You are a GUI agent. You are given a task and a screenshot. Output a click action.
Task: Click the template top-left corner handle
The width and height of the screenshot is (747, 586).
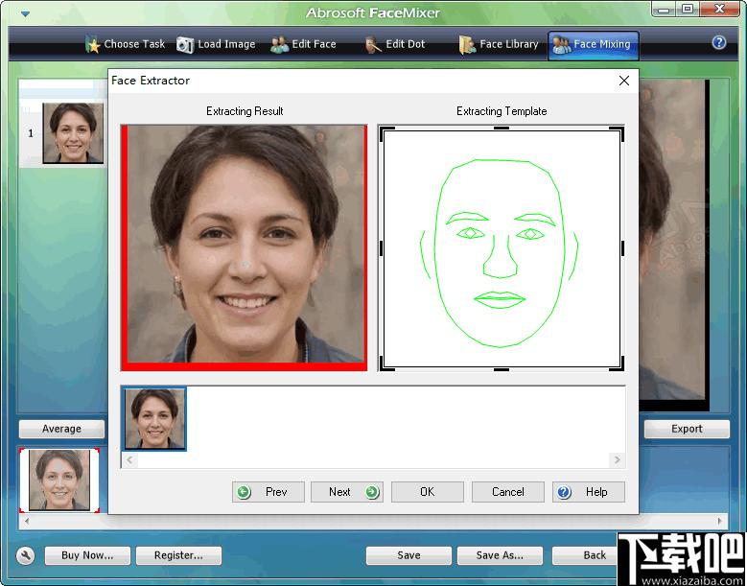[x=385, y=132]
